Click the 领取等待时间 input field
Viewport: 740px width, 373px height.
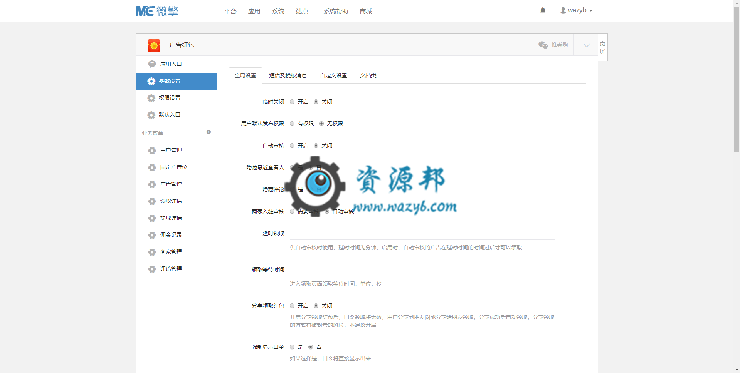[x=422, y=269]
